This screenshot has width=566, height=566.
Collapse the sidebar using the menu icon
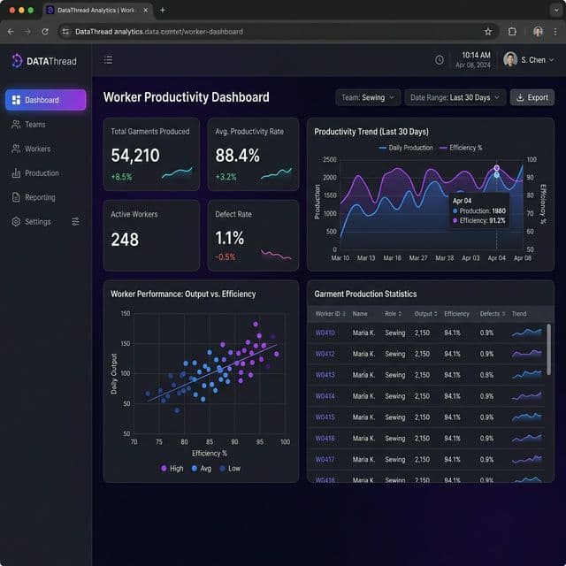click(x=108, y=60)
